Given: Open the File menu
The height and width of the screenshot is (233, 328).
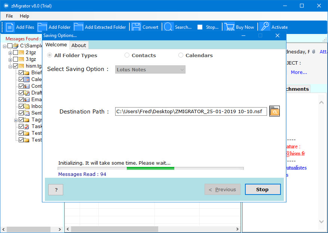Looking at the screenshot, I should point(9,16).
